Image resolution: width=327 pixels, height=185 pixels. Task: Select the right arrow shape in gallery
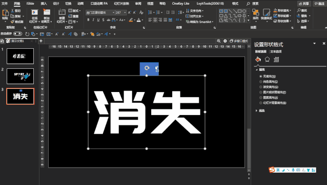click(240, 16)
